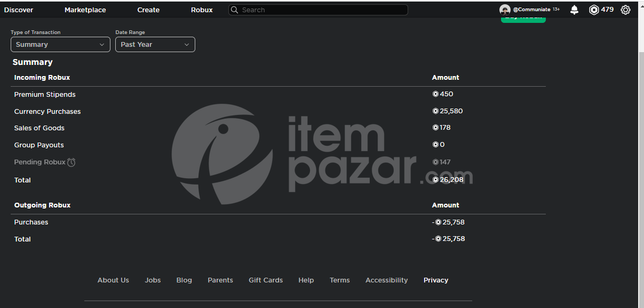
Task: Click the Robux icon beside the 450 amount
Action: tap(435, 94)
